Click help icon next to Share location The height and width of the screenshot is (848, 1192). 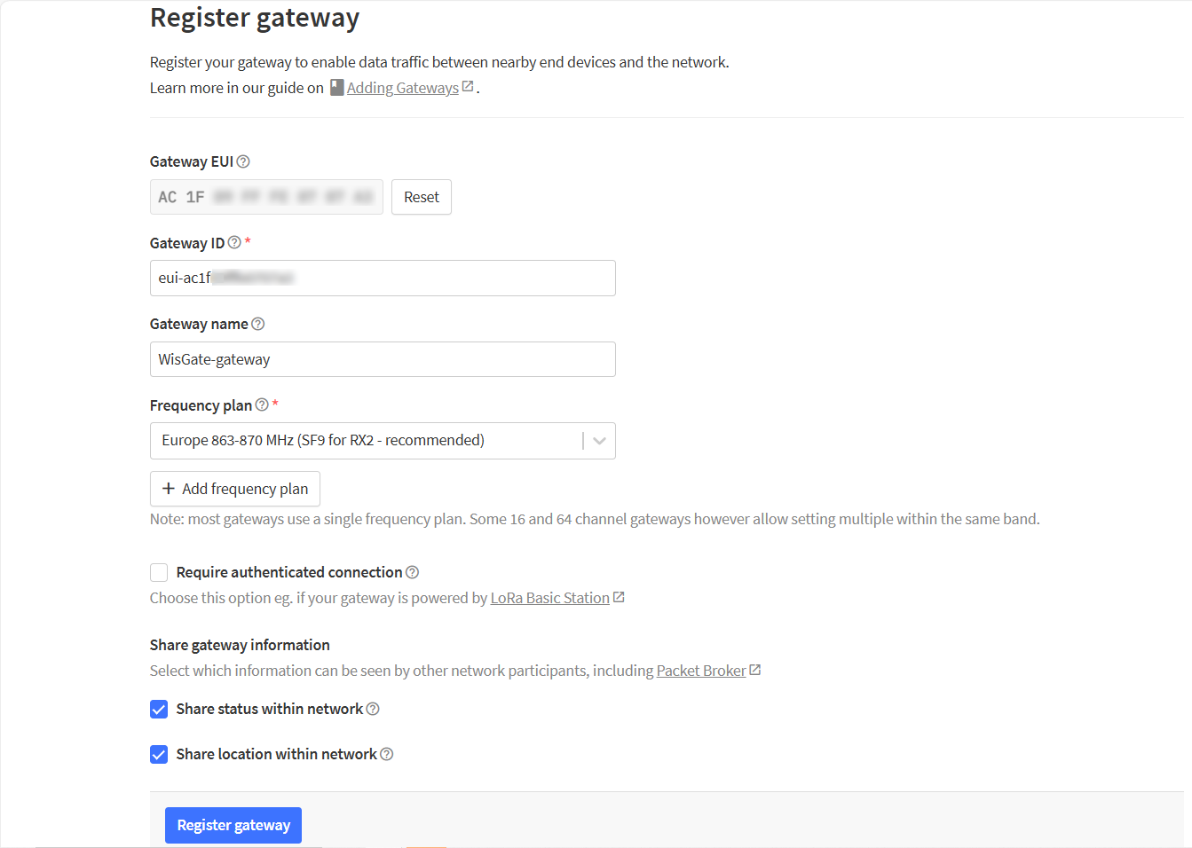[x=387, y=754]
